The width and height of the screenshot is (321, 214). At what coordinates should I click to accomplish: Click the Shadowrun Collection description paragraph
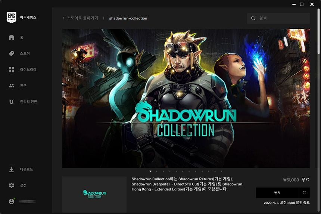tap(187, 184)
